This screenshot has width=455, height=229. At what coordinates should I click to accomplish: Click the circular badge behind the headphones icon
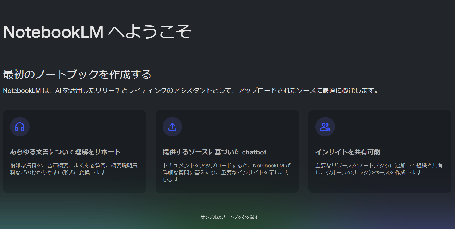(20, 126)
